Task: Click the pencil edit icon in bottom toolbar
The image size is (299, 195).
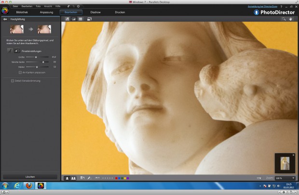Action: coord(89,178)
